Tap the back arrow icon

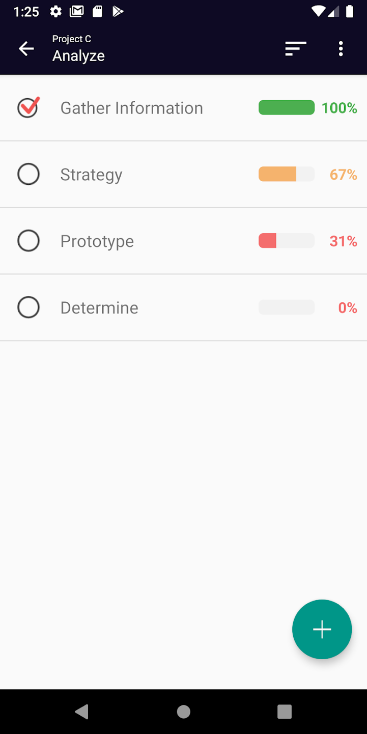coord(26,49)
